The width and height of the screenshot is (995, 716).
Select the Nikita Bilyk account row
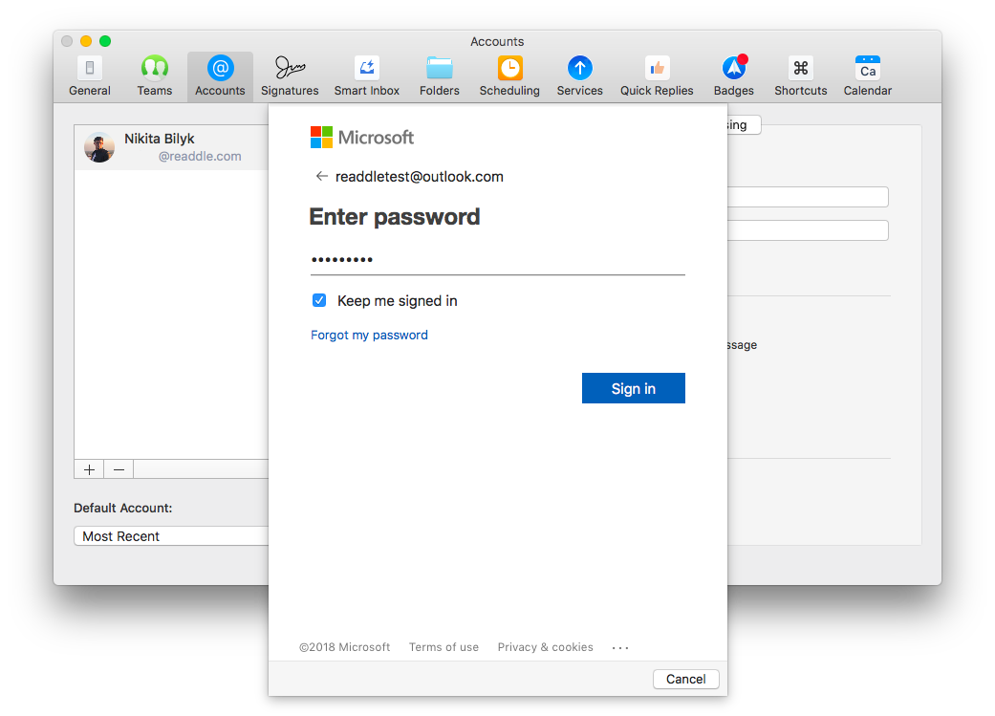pyautogui.click(x=171, y=147)
